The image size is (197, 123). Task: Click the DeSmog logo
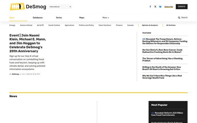[x=28, y=7]
